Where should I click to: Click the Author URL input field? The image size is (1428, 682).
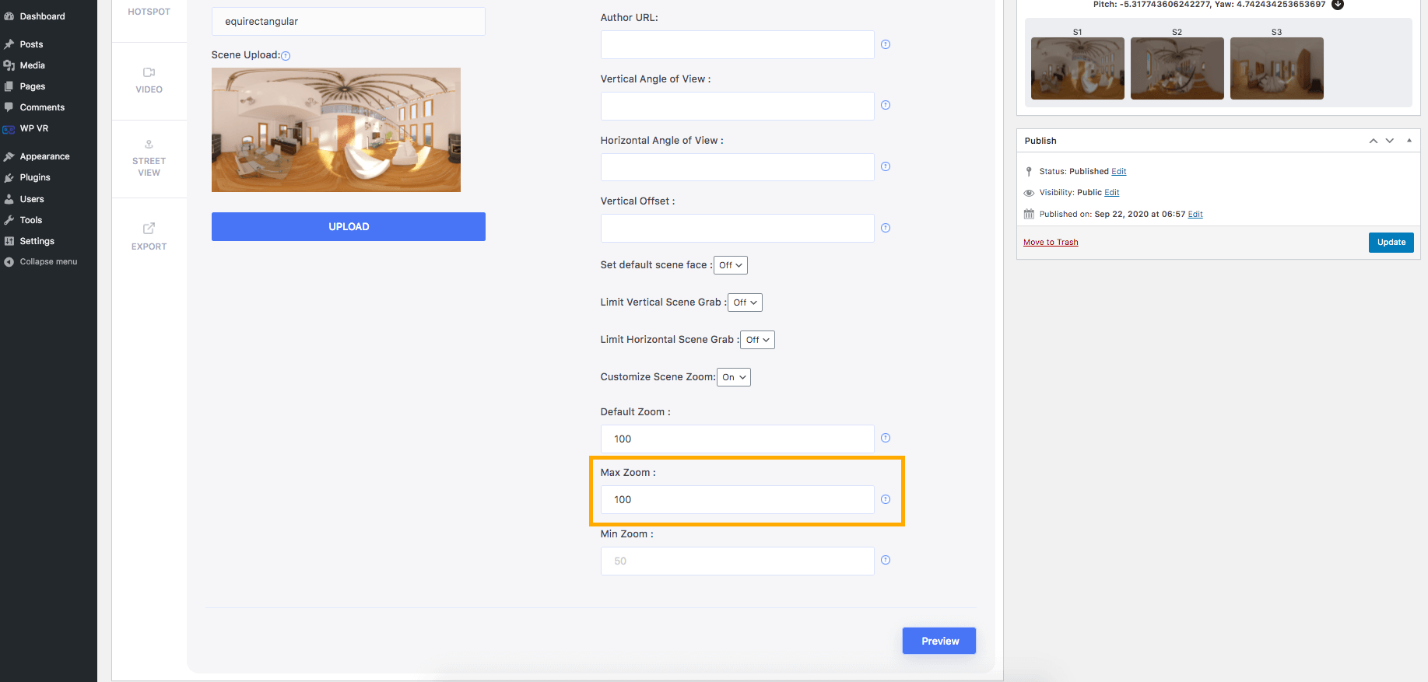[738, 44]
